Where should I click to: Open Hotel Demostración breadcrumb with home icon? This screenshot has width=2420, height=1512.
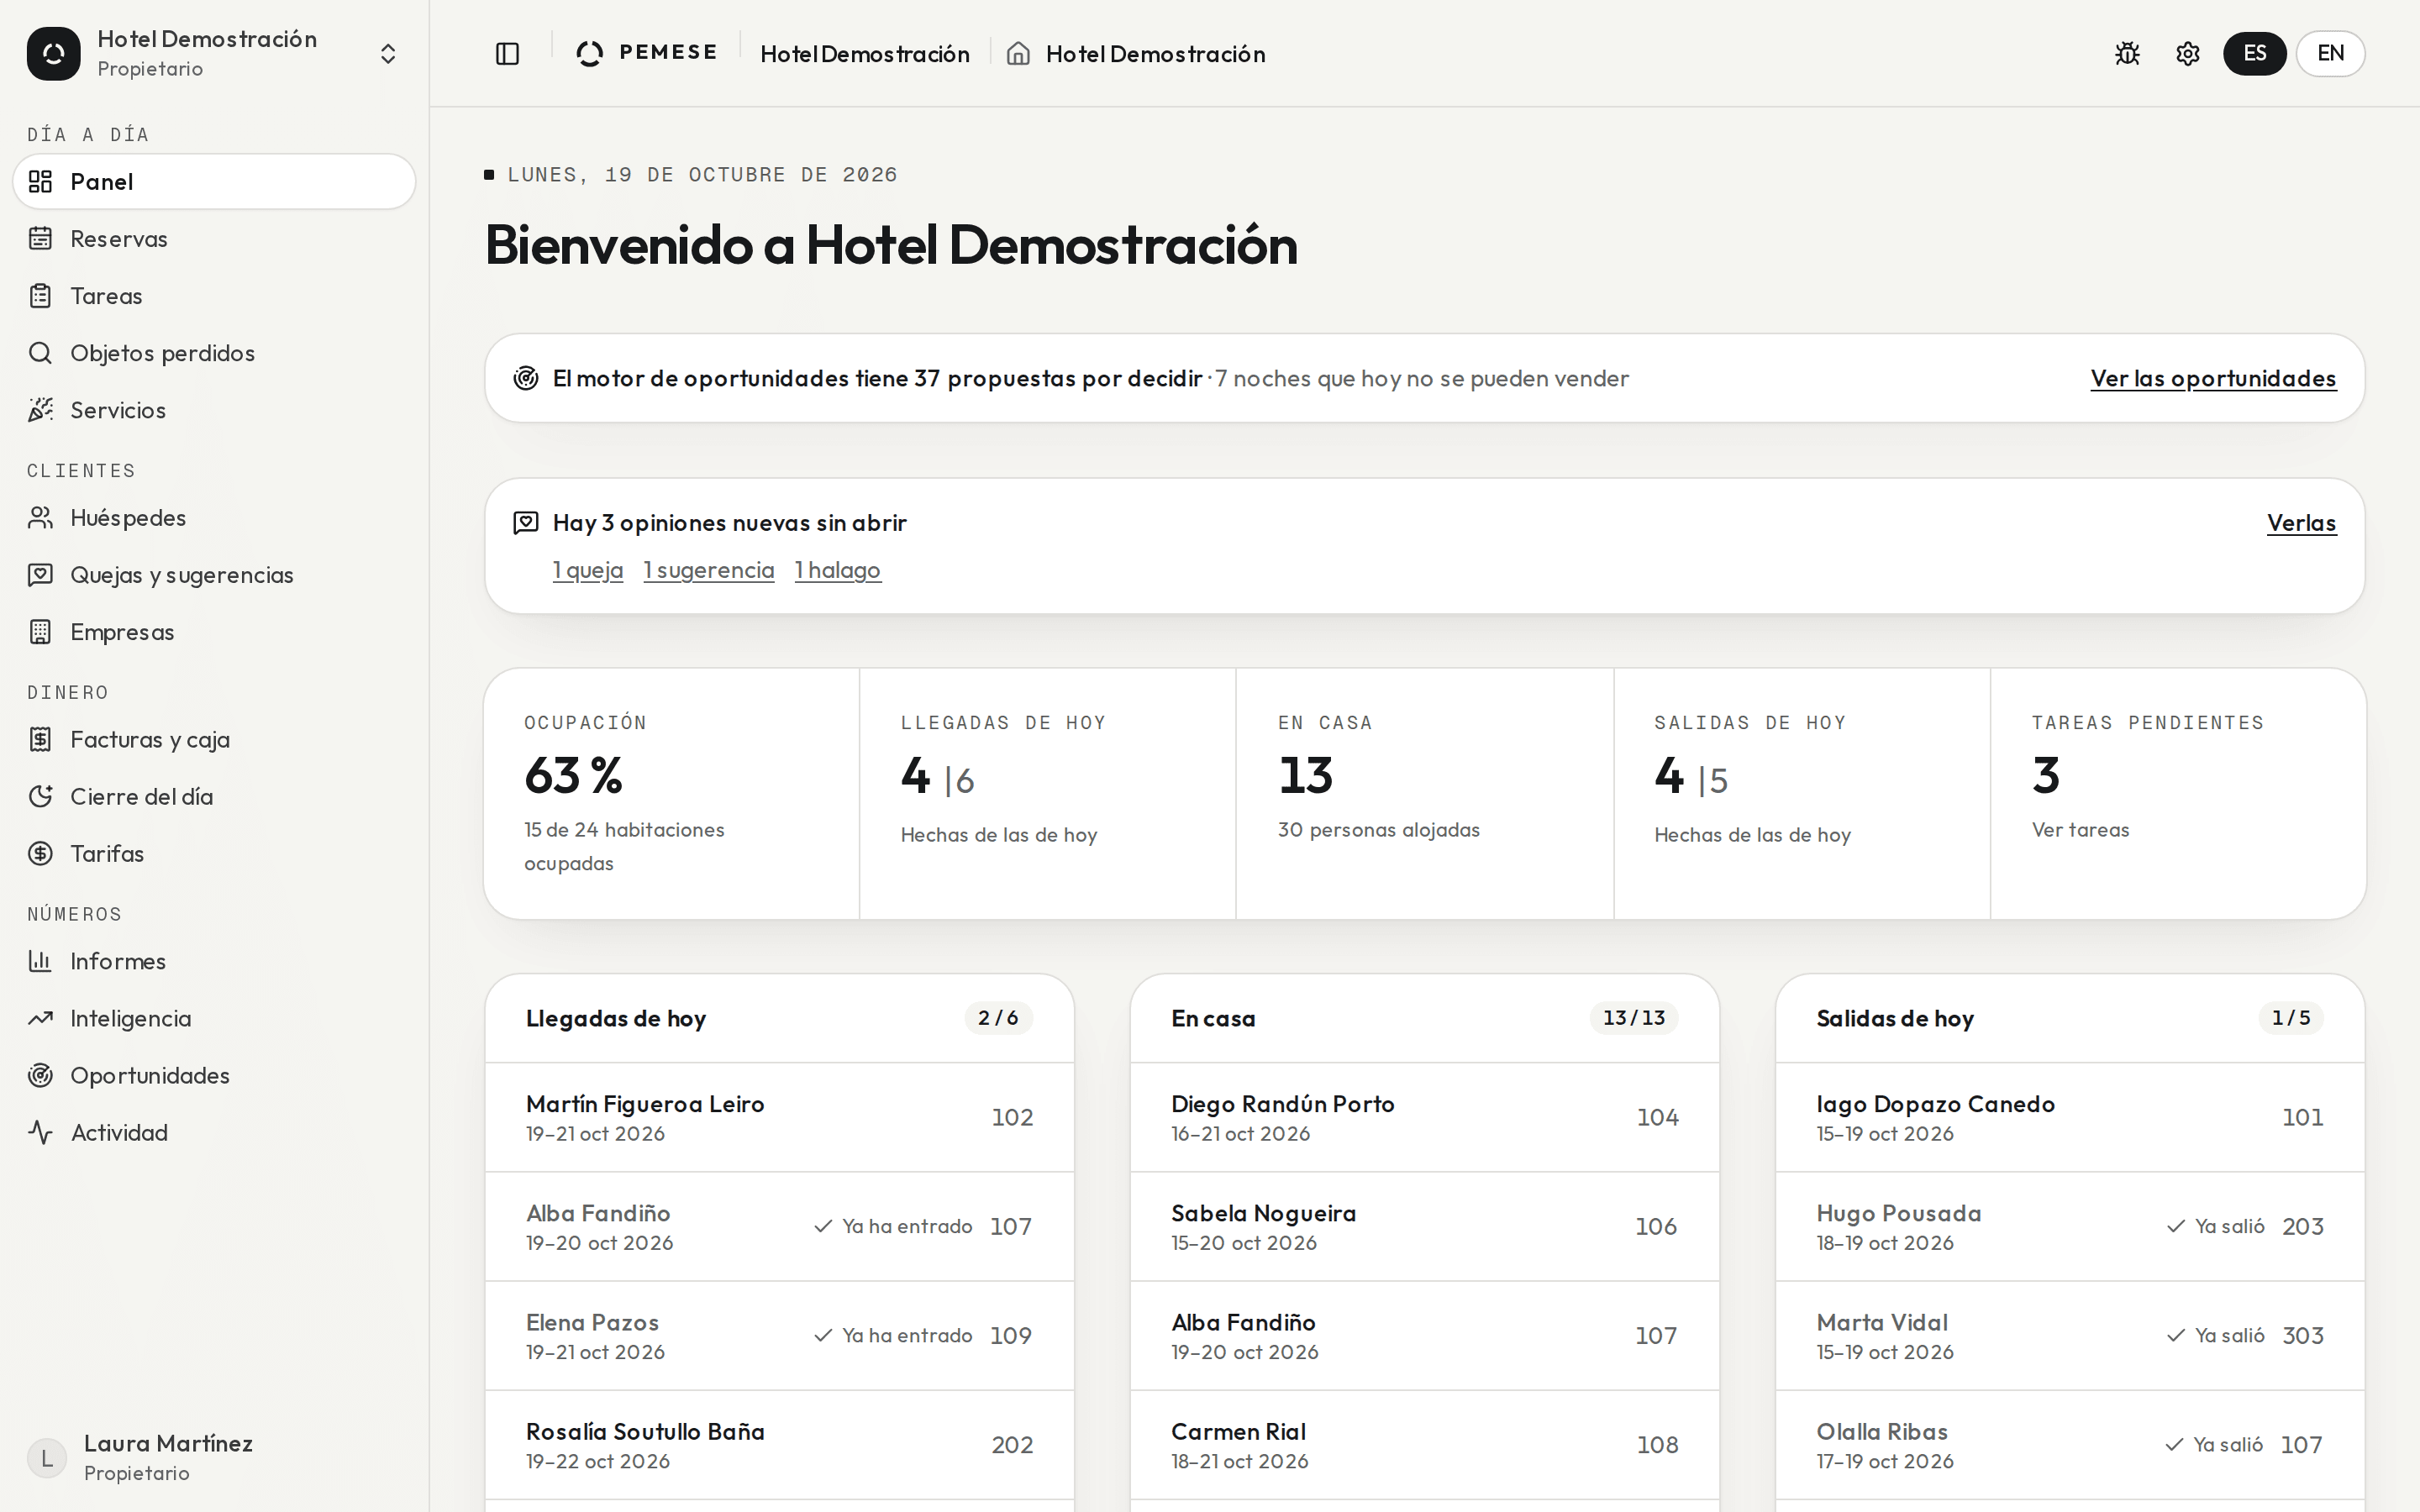1136,54
